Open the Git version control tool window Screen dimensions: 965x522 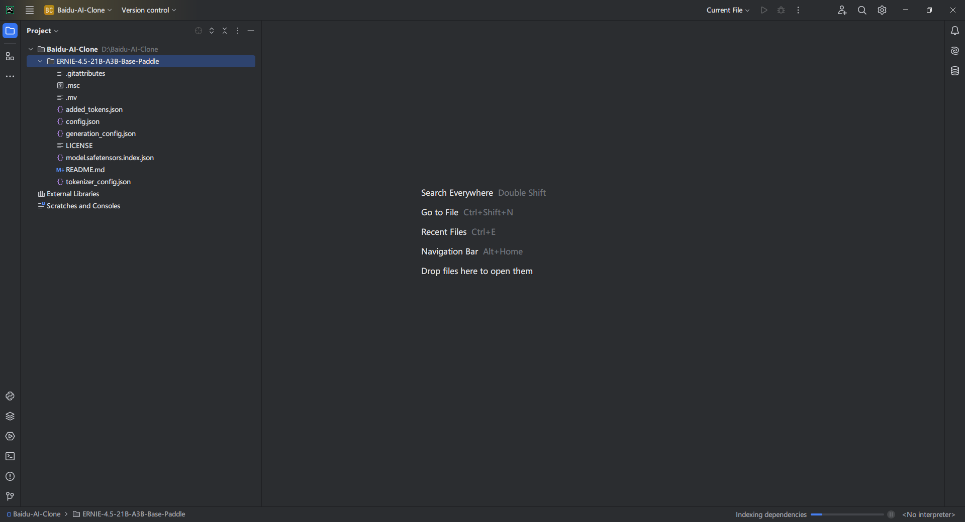[x=10, y=496]
